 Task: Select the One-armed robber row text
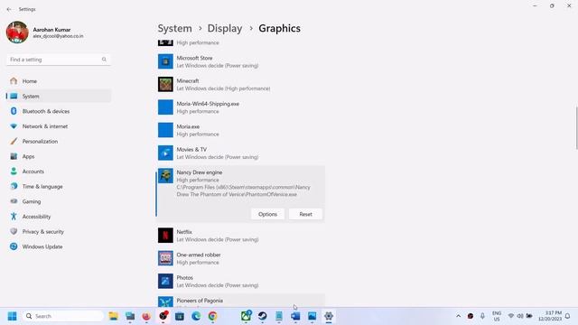click(x=199, y=258)
